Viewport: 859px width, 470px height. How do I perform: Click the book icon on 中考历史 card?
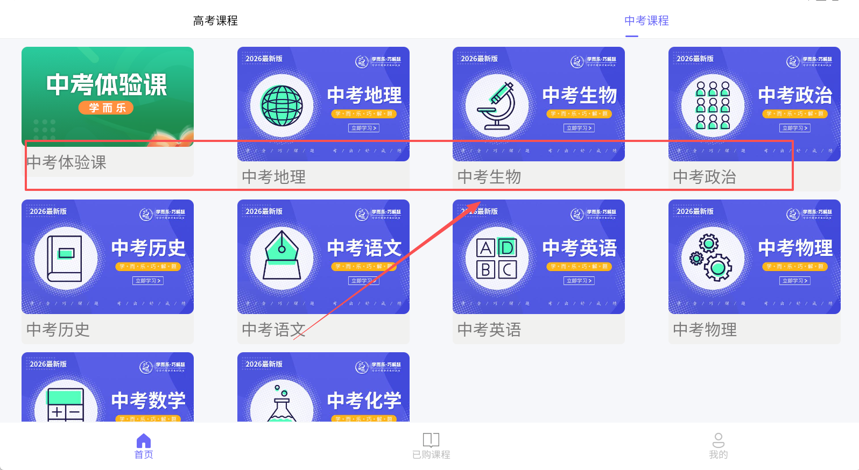point(65,259)
